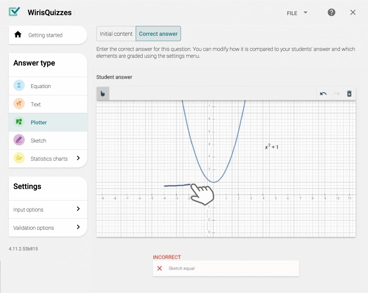Expand Statistics charts submenu chevron
The width and height of the screenshot is (368, 293).
coord(78,159)
